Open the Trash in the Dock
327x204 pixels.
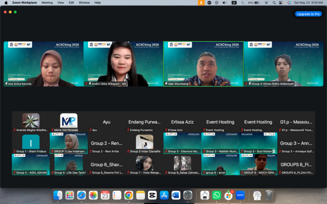click(x=269, y=195)
